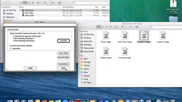Click the Quit button in Mini vMac

[63, 68]
